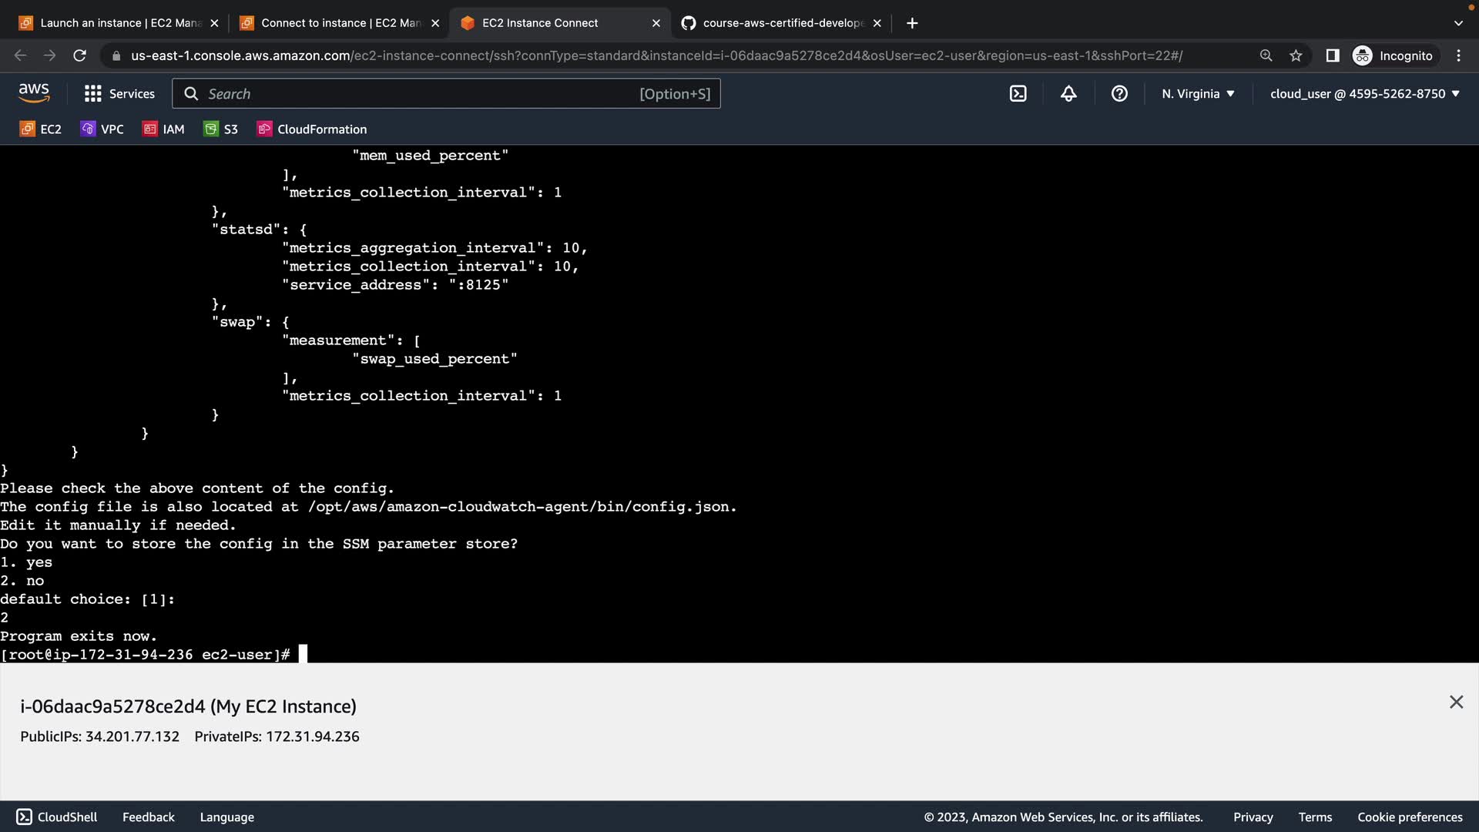
Task: Open the IAM shortcut in favorites bar
Action: tap(164, 129)
